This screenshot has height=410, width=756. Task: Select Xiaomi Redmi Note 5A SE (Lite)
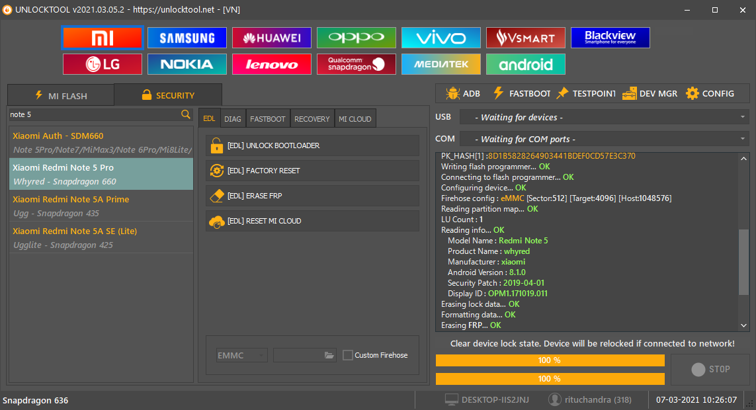[x=101, y=238]
